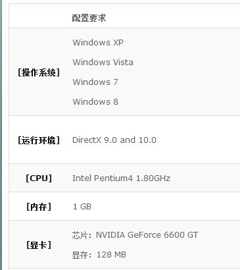240x270 pixels.
Task: Click the 1.80GHz value in CPU row
Action: [153, 178]
